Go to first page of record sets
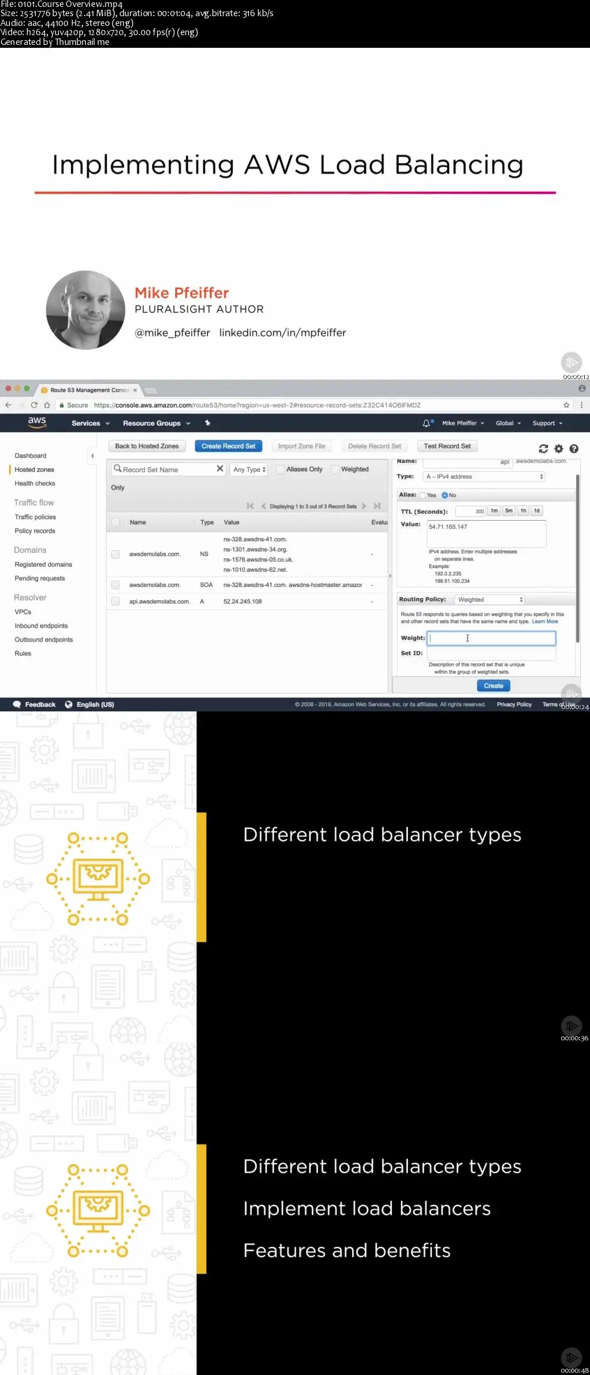 pos(250,506)
